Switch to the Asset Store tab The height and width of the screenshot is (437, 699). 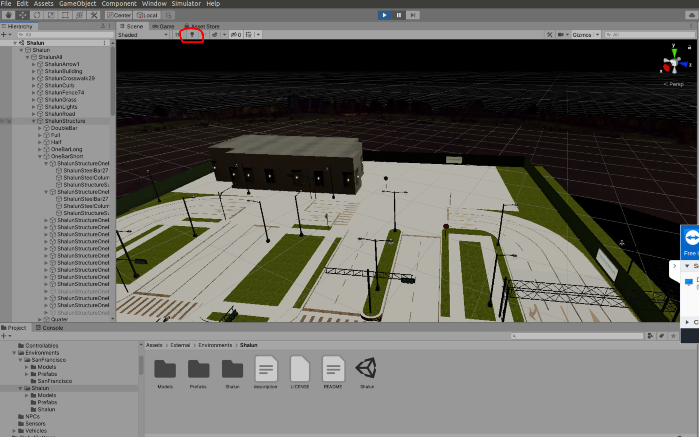[202, 26]
